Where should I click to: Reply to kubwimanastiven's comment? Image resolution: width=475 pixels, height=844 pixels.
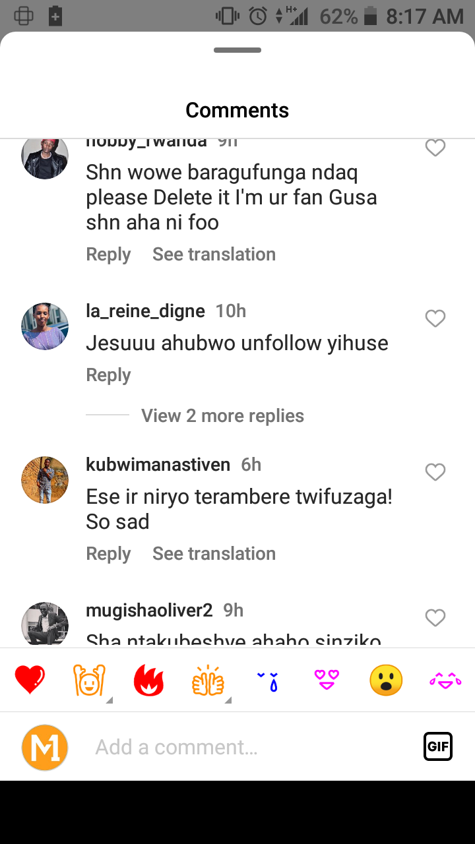[108, 553]
